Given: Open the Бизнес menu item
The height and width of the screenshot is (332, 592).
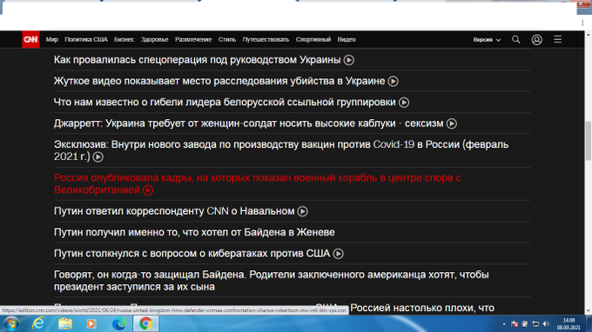Looking at the screenshot, I should pyautogui.click(x=124, y=40).
